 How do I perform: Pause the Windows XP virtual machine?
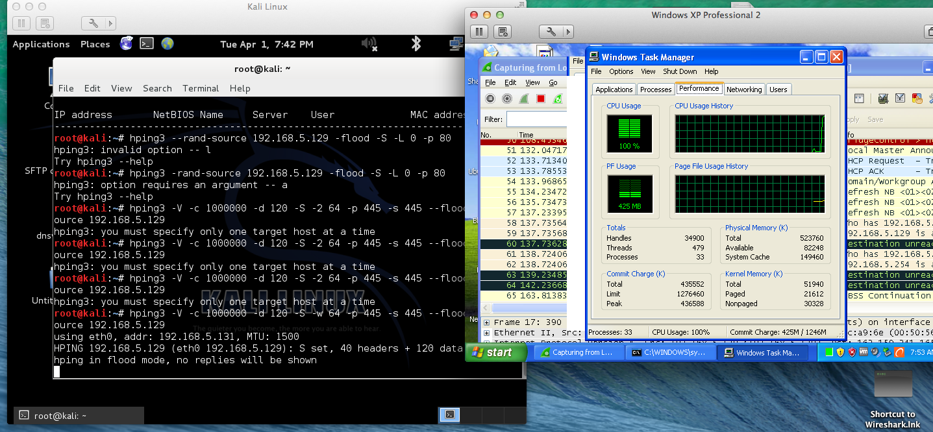(479, 31)
